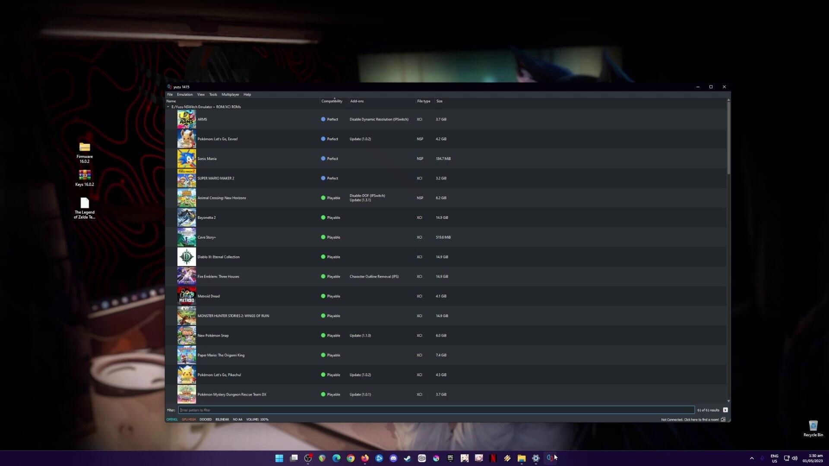
Task: Toggle the OPENGL graphics API button
Action: pyautogui.click(x=172, y=419)
